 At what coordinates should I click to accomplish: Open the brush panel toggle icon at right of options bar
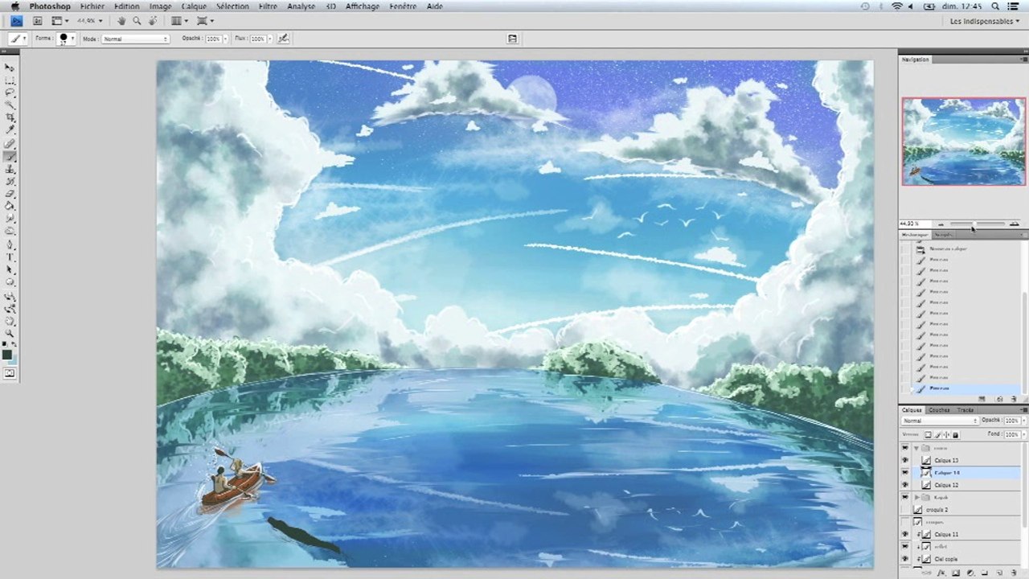pyautogui.click(x=513, y=39)
